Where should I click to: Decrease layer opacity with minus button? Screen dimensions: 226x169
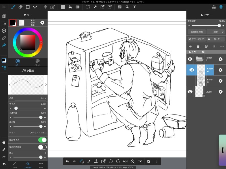click(x=189, y=26)
